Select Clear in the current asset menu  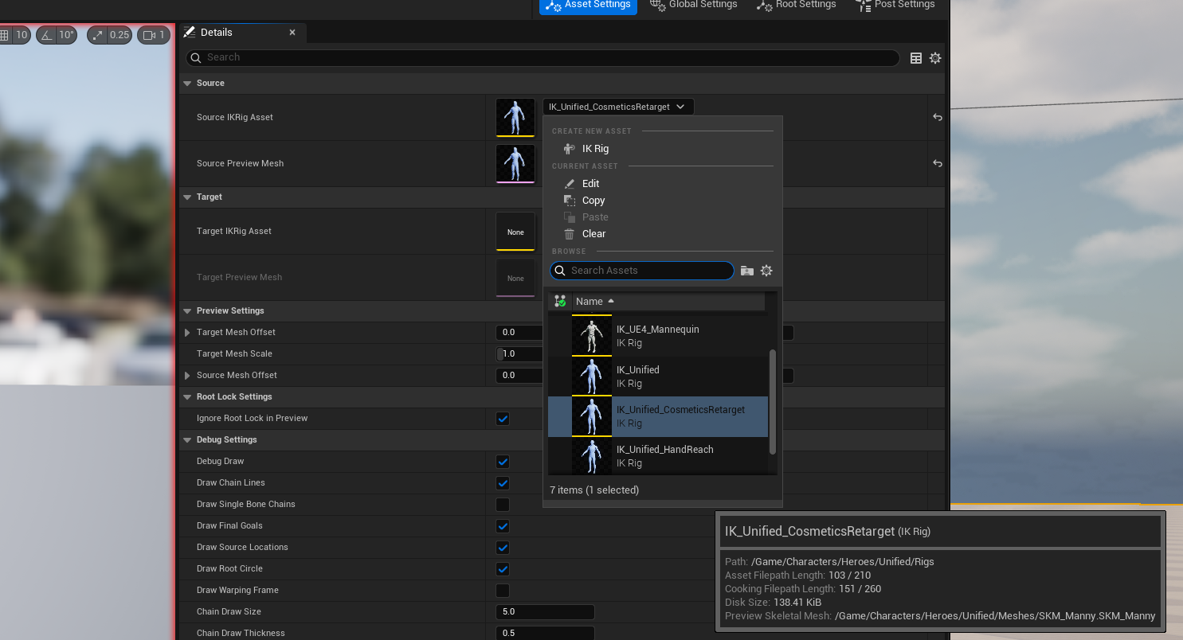(x=593, y=234)
